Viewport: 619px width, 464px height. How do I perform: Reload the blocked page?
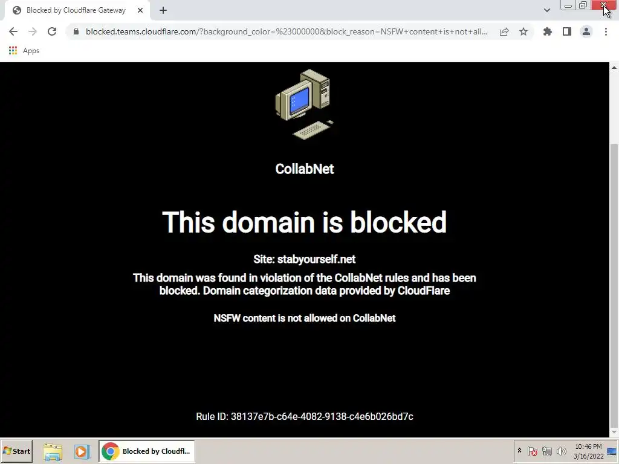point(52,31)
